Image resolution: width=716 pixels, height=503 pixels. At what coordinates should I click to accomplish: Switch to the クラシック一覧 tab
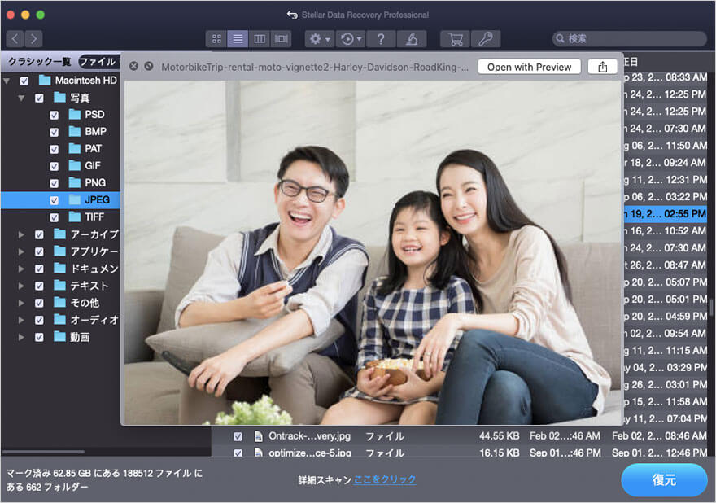point(39,62)
